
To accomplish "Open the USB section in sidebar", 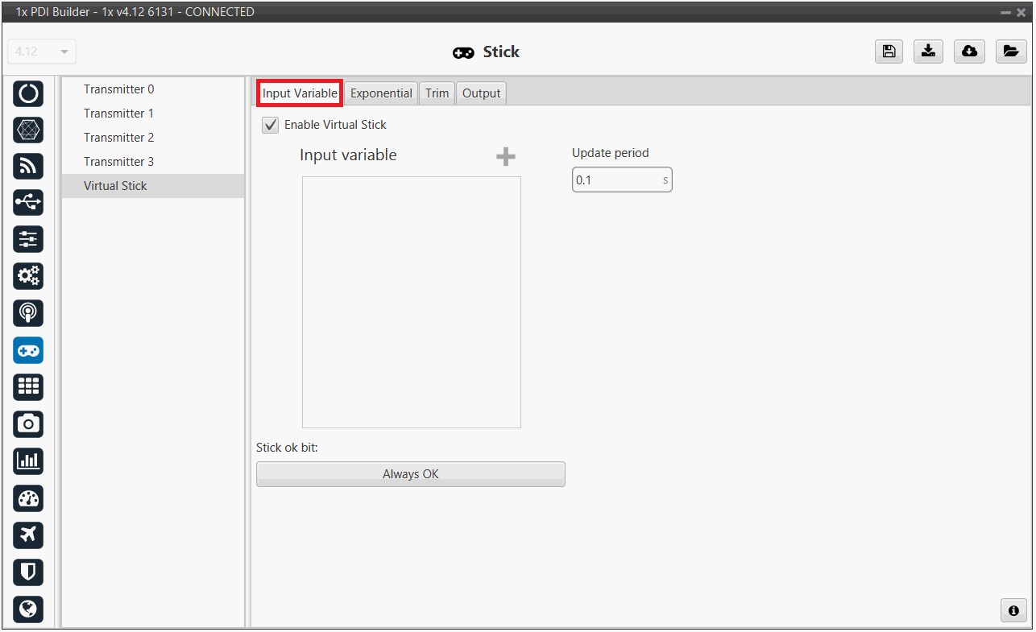I will coord(28,203).
